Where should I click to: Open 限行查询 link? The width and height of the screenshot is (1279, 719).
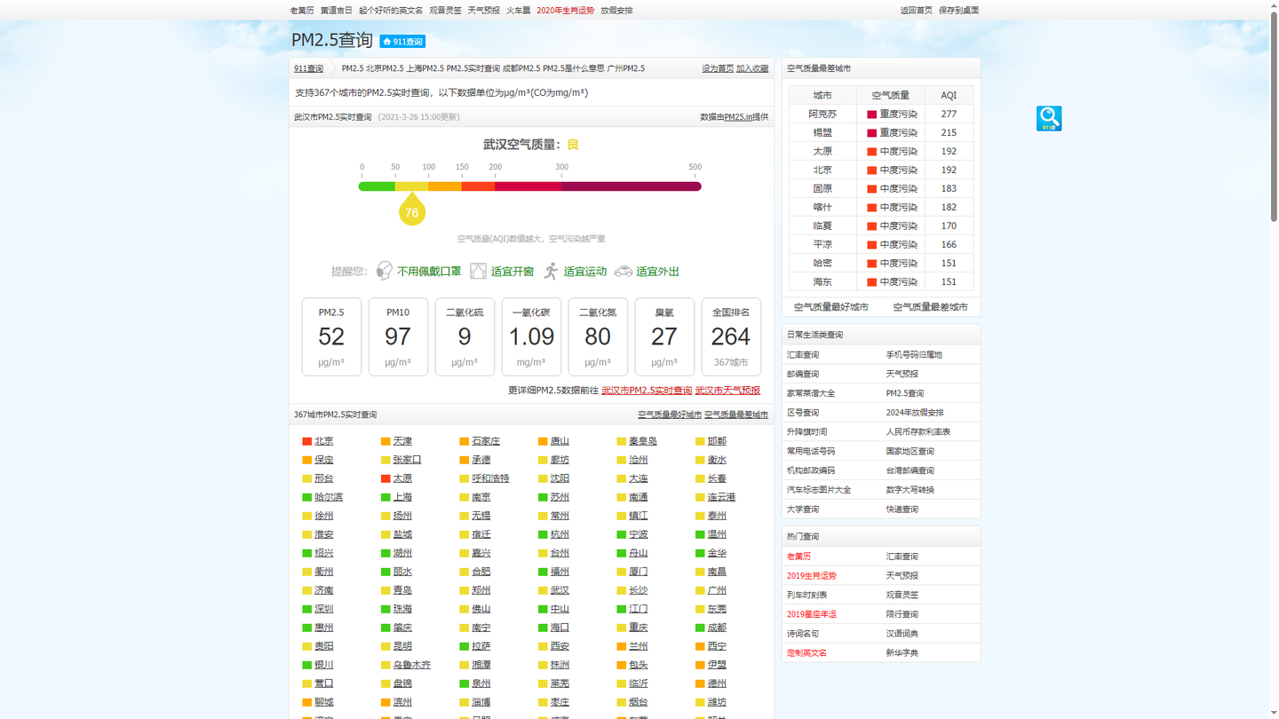902,614
